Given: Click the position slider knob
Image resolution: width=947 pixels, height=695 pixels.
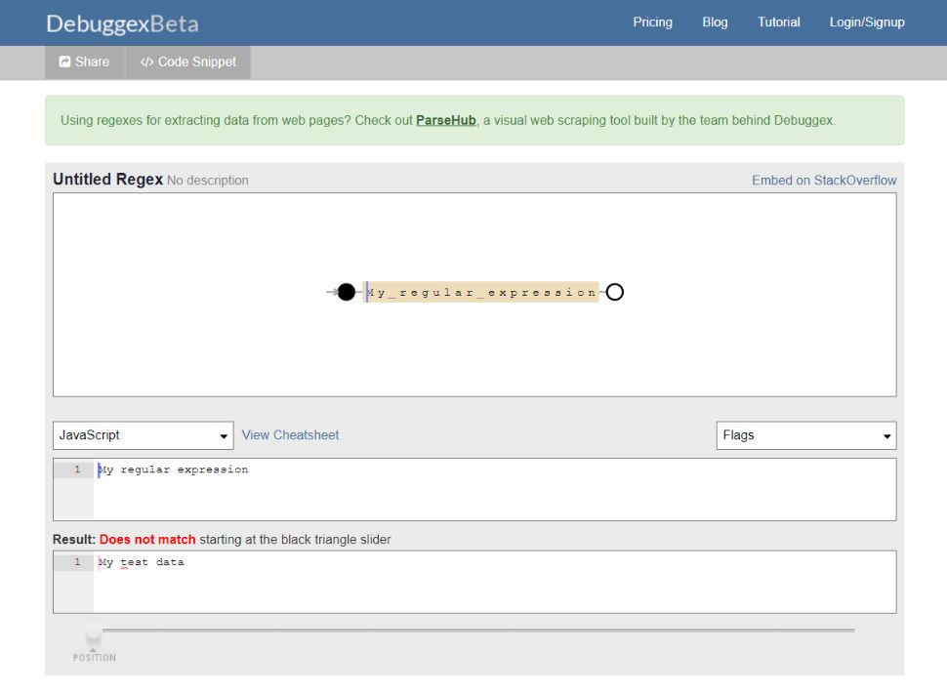Looking at the screenshot, I should (93, 632).
